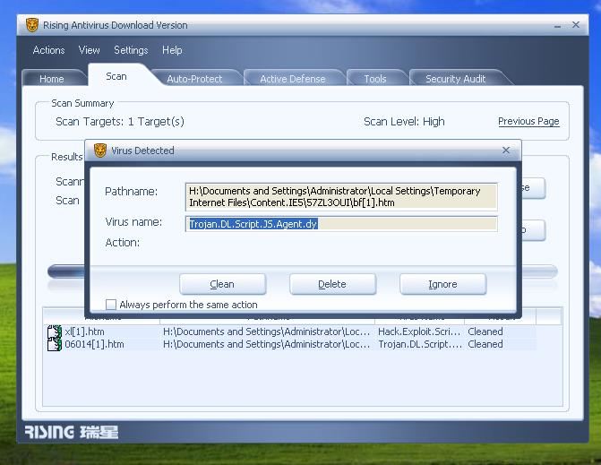Enable Always perform the same action
Screen dimensions: 601x465
(111, 305)
